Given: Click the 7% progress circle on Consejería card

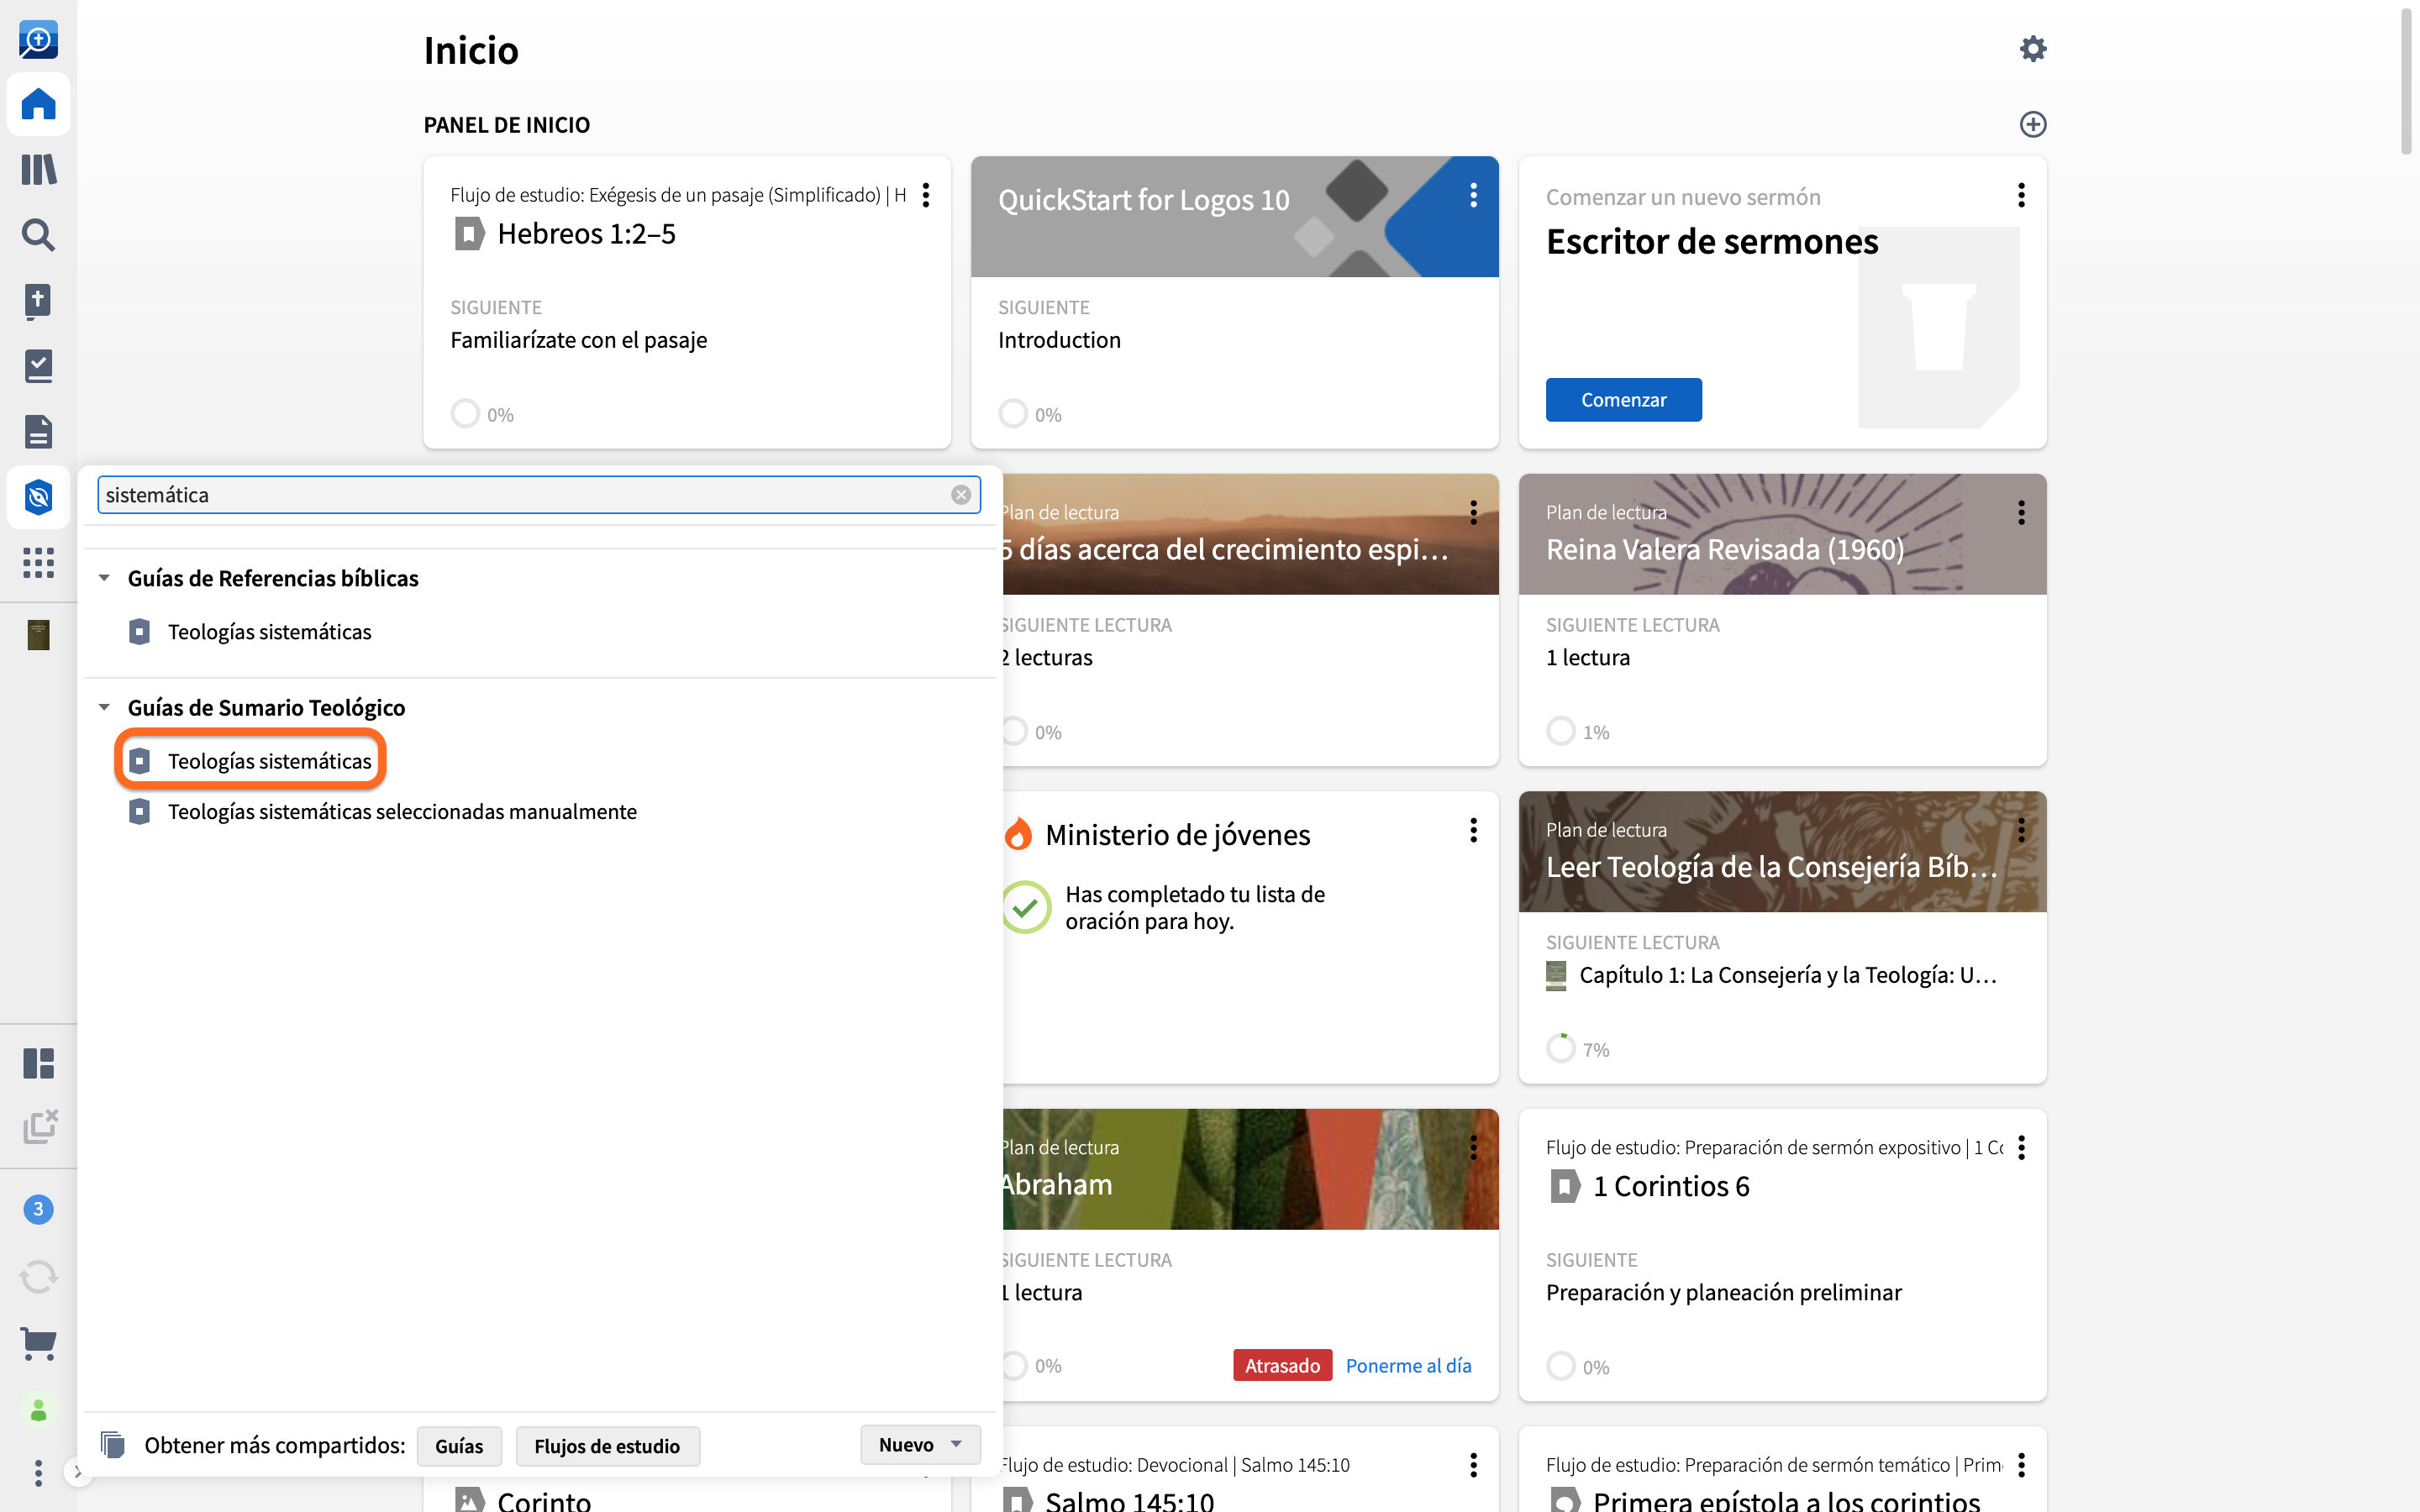Looking at the screenshot, I should pyautogui.click(x=1561, y=1048).
